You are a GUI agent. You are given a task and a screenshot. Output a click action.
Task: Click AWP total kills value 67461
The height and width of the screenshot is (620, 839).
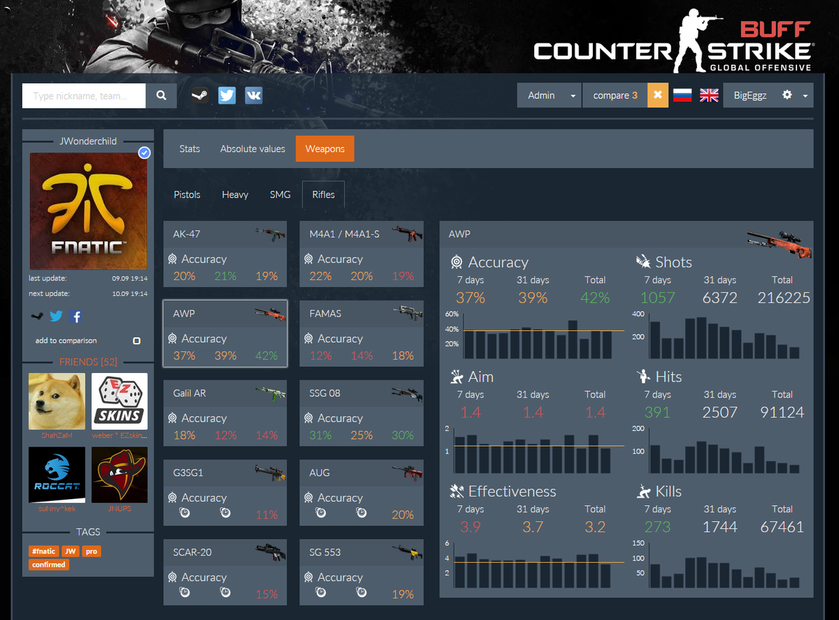782,527
